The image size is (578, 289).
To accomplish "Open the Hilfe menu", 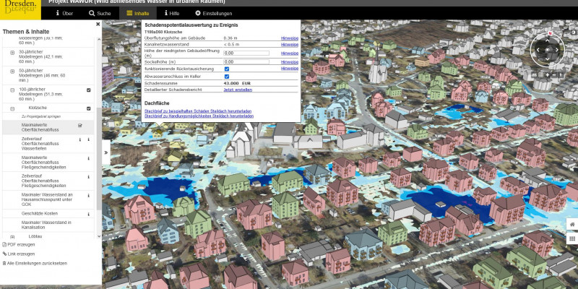I will click(x=172, y=13).
